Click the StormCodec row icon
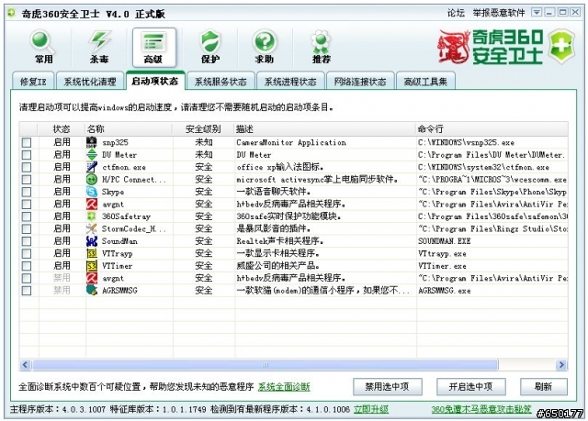 click(92, 228)
